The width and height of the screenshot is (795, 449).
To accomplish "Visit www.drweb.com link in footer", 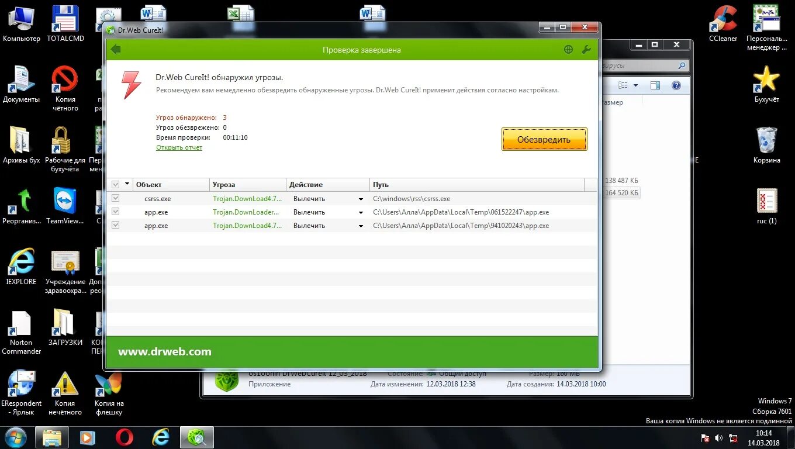I will [x=165, y=351].
